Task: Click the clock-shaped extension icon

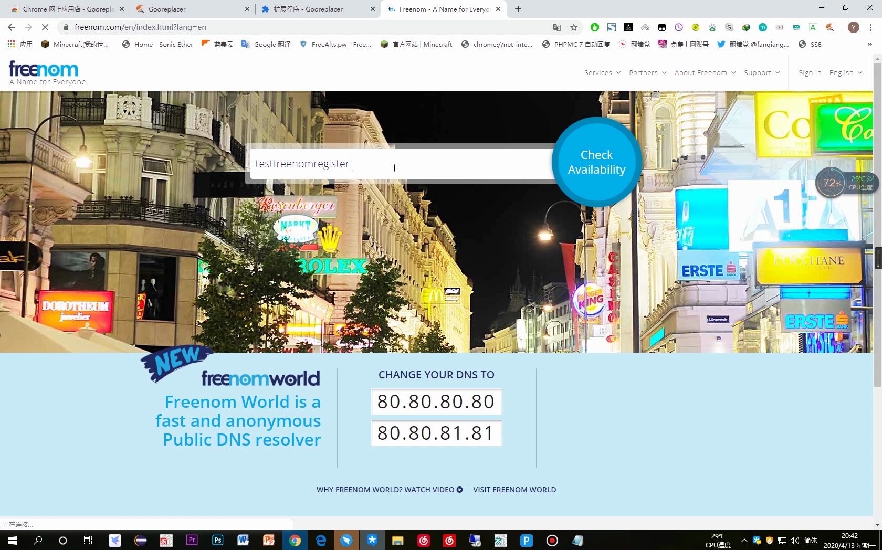Action: pyautogui.click(x=679, y=27)
